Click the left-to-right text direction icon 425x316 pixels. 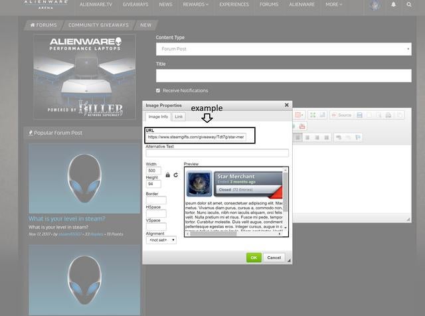(338, 137)
